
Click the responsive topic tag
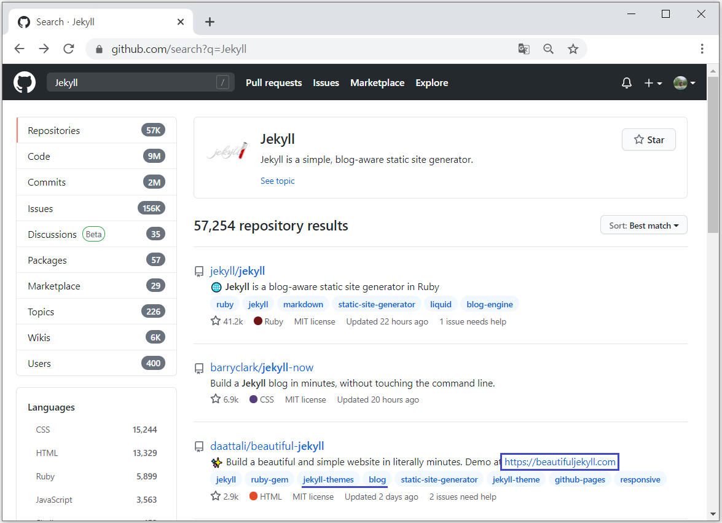640,479
